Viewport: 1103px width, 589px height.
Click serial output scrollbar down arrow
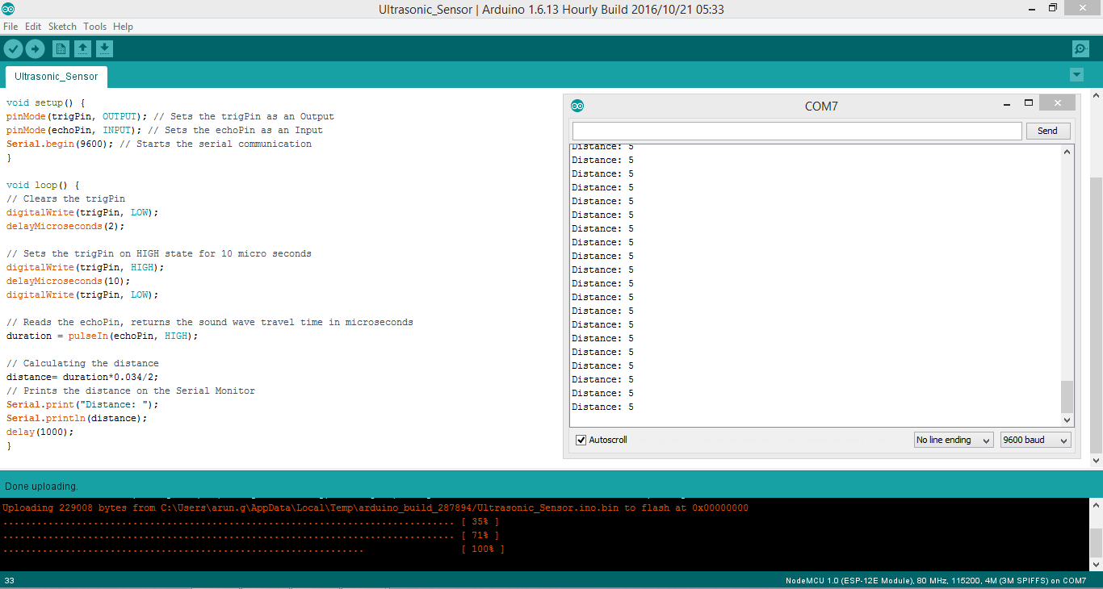[x=1067, y=420]
